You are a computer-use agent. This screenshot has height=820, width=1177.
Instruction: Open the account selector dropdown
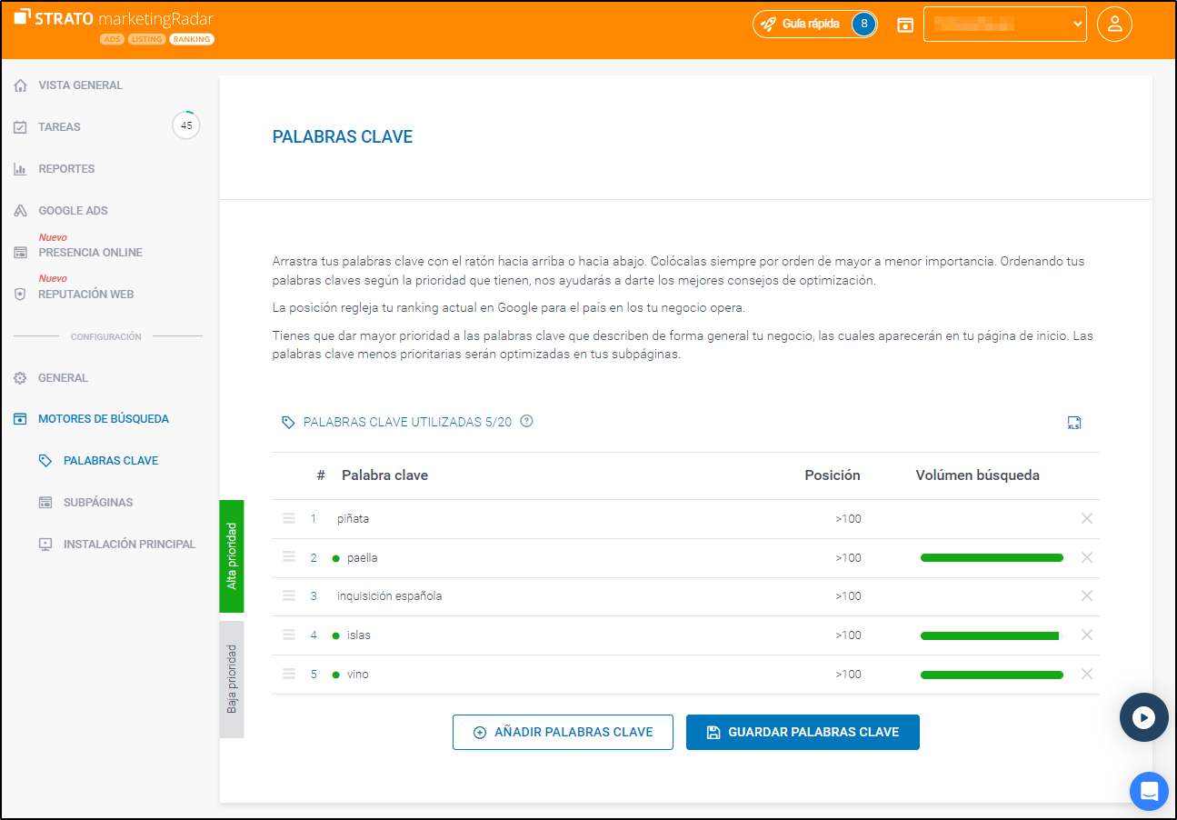1004,25
